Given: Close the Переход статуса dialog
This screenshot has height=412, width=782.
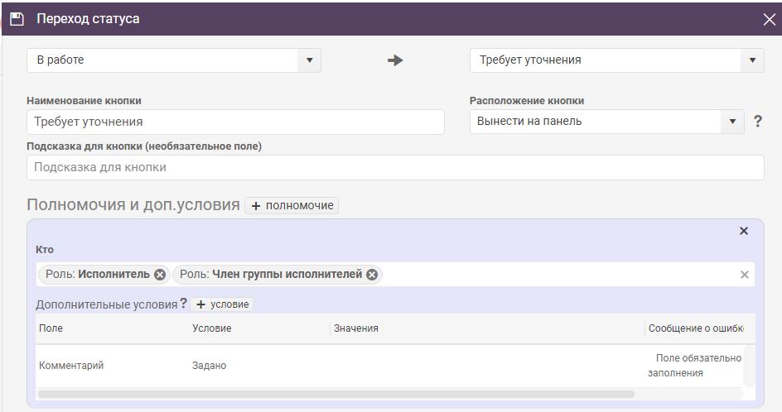Looking at the screenshot, I should [769, 19].
